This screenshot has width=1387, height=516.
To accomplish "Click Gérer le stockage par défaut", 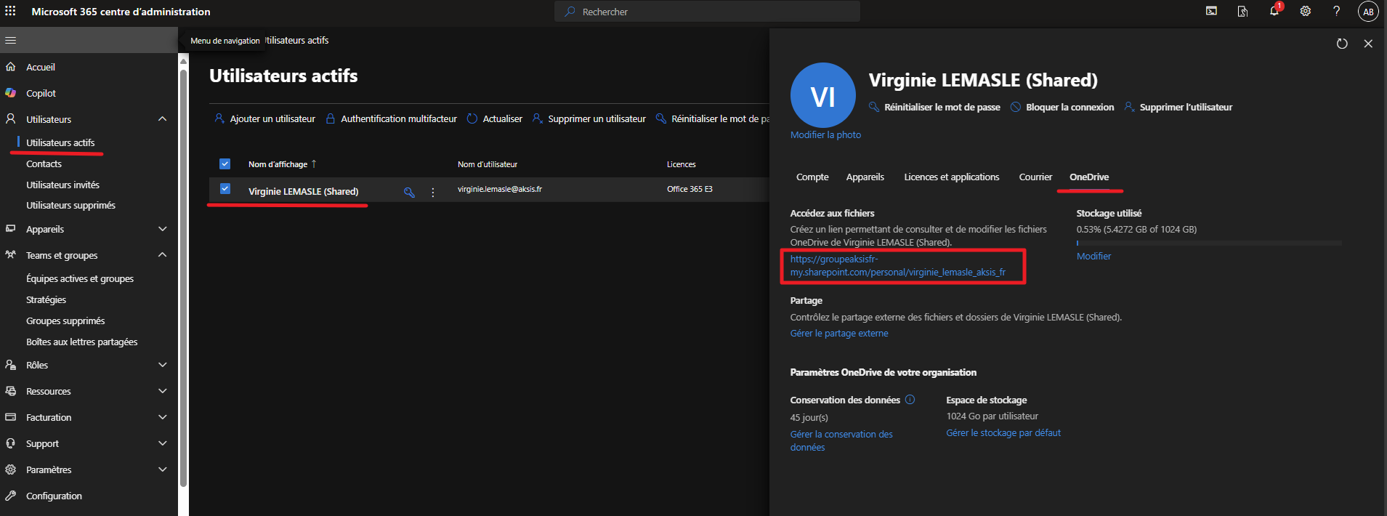I will coord(1003,432).
